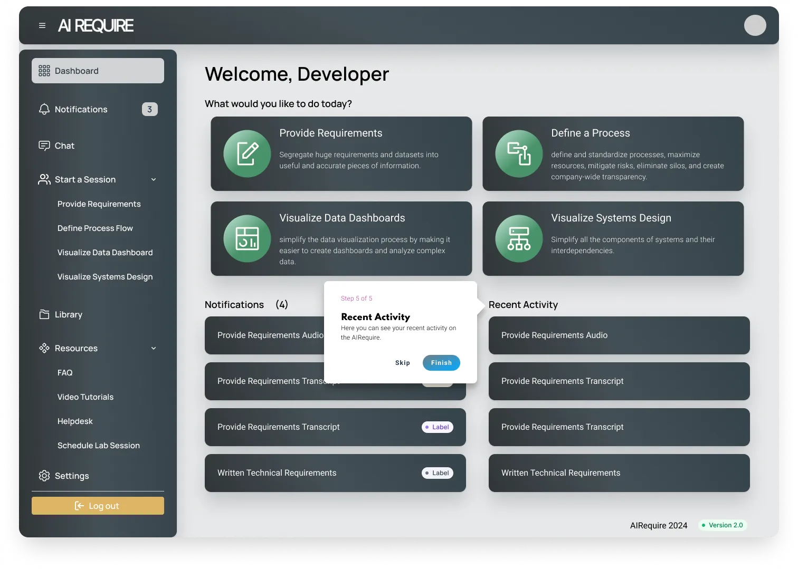Click the Dashboard grid icon

[44, 71]
